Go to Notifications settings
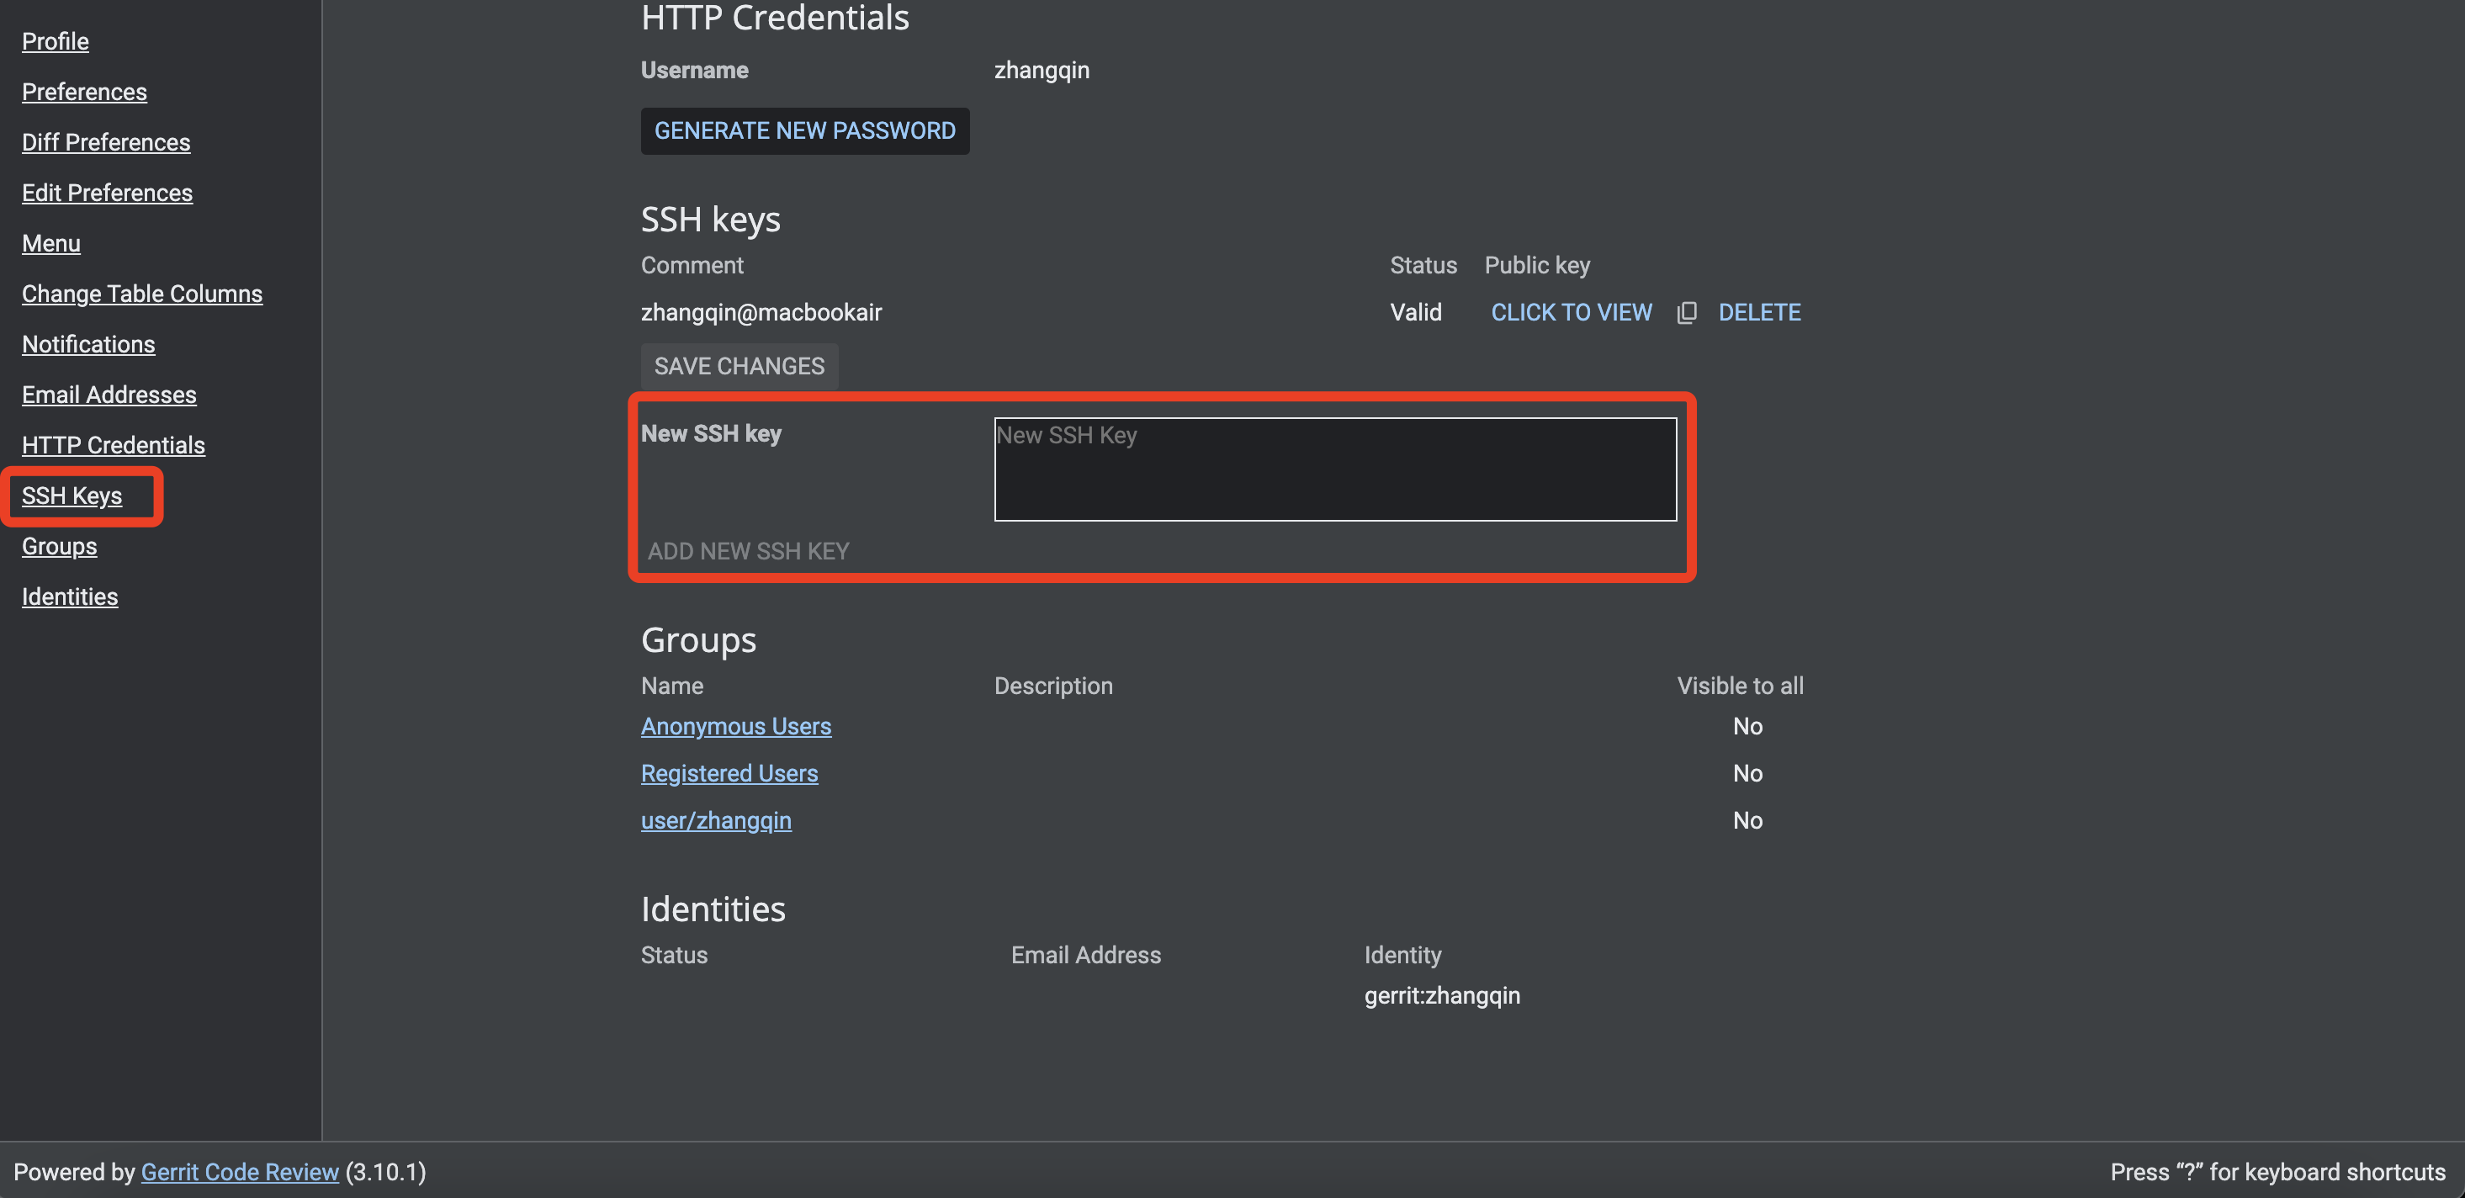2465x1198 pixels. 88,344
